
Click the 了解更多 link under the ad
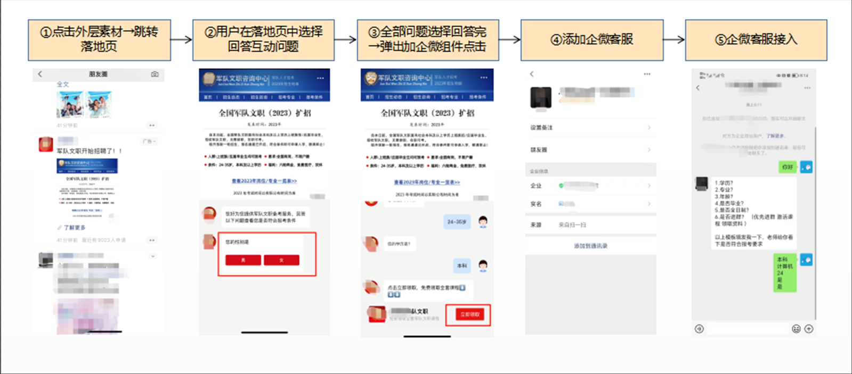point(74,228)
